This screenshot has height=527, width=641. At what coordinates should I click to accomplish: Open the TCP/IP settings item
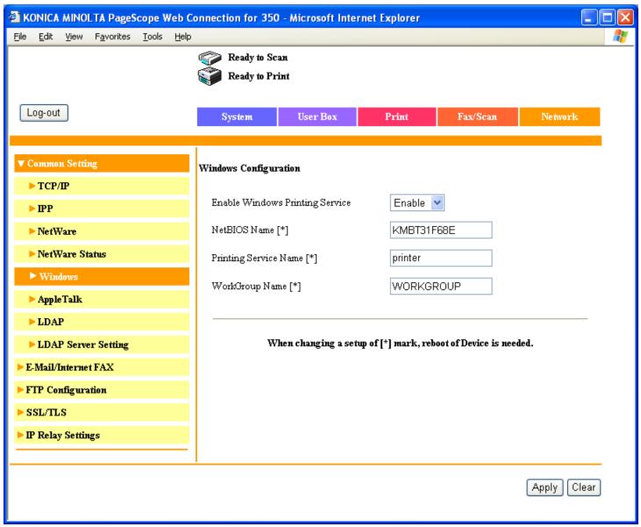click(x=102, y=186)
